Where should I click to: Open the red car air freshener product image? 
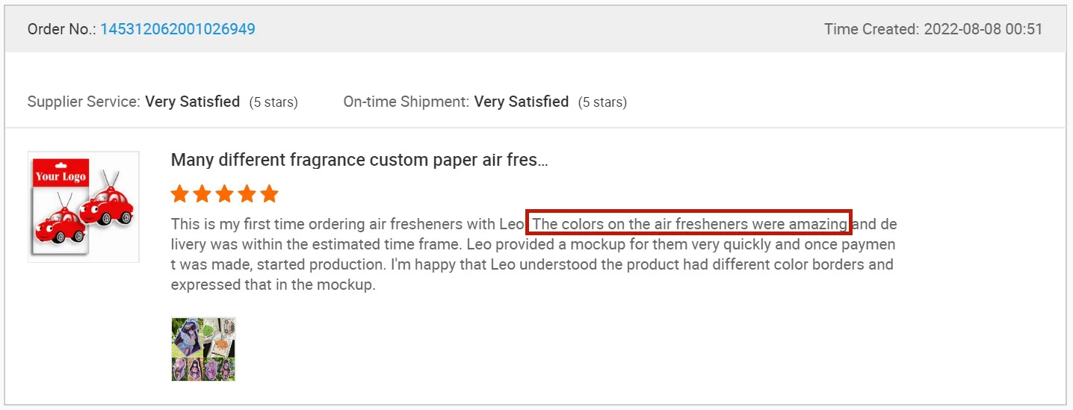click(84, 207)
